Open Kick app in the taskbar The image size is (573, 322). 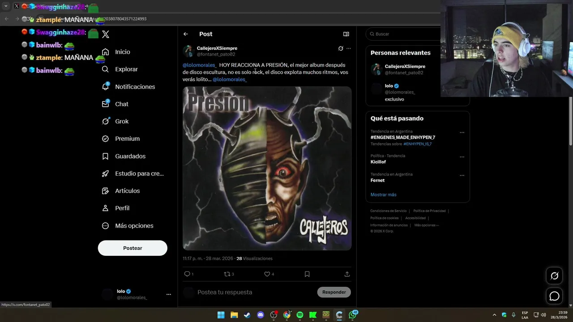[x=313, y=315]
